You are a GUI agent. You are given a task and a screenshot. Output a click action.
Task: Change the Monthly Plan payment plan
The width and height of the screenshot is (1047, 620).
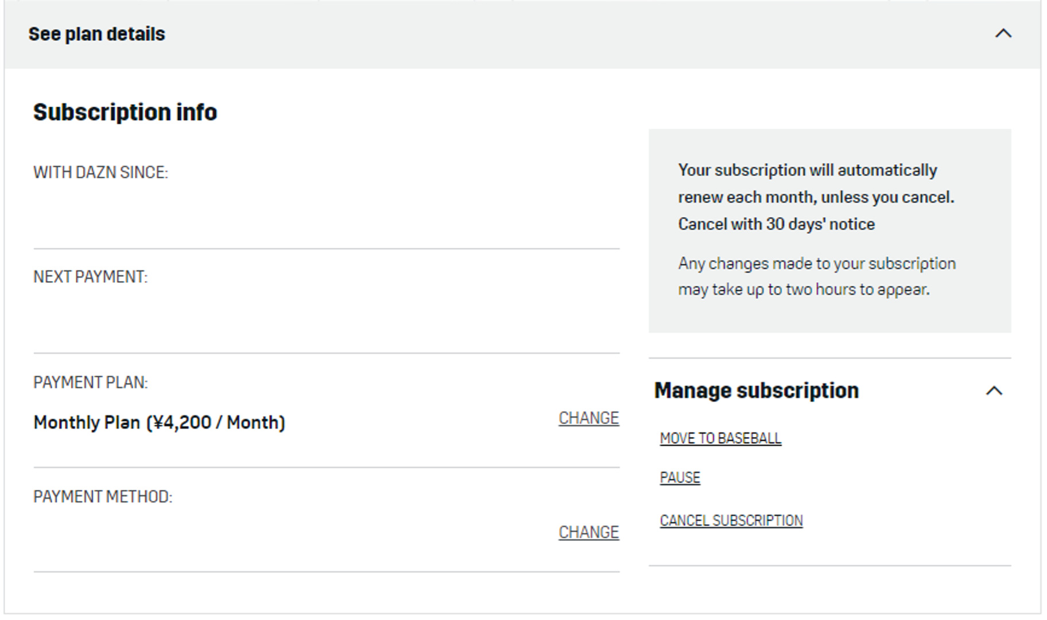(x=588, y=418)
